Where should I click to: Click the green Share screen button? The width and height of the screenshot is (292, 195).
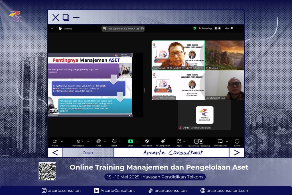pos(130,142)
